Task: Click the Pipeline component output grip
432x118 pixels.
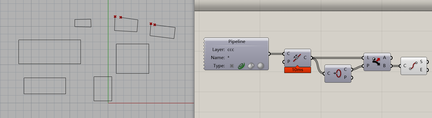Action: click(x=270, y=54)
